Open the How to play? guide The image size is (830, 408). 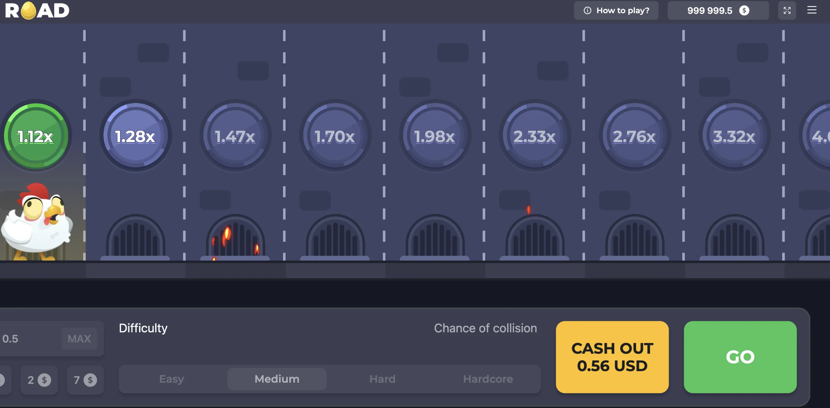pyautogui.click(x=616, y=10)
